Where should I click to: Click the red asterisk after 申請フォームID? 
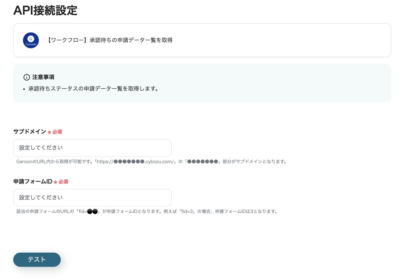[55, 182]
